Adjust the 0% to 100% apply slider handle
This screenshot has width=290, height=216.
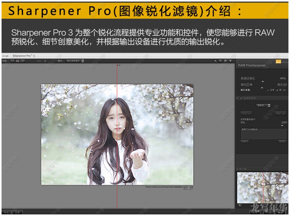[x=282, y=126]
